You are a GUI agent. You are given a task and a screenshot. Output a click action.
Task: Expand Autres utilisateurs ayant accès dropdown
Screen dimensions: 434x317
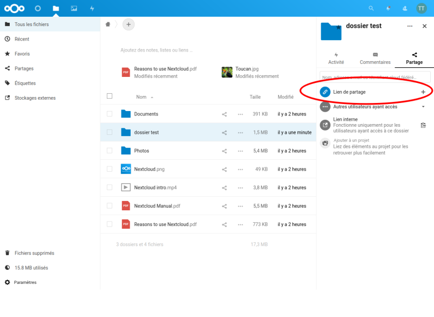click(x=423, y=107)
